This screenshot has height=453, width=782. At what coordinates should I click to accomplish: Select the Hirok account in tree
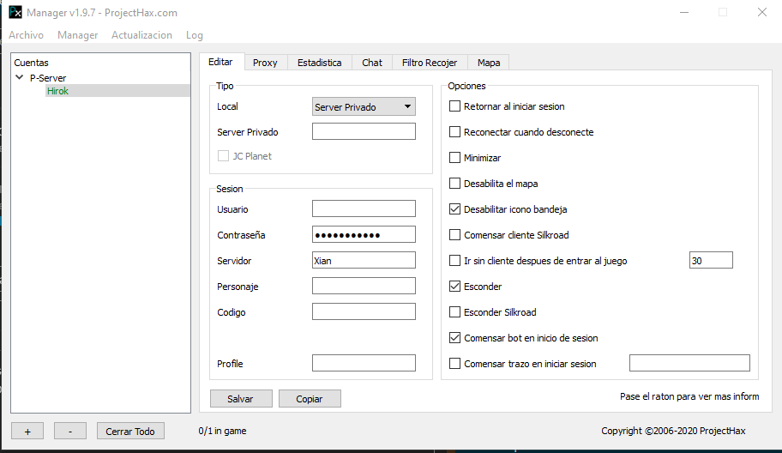[x=57, y=91]
